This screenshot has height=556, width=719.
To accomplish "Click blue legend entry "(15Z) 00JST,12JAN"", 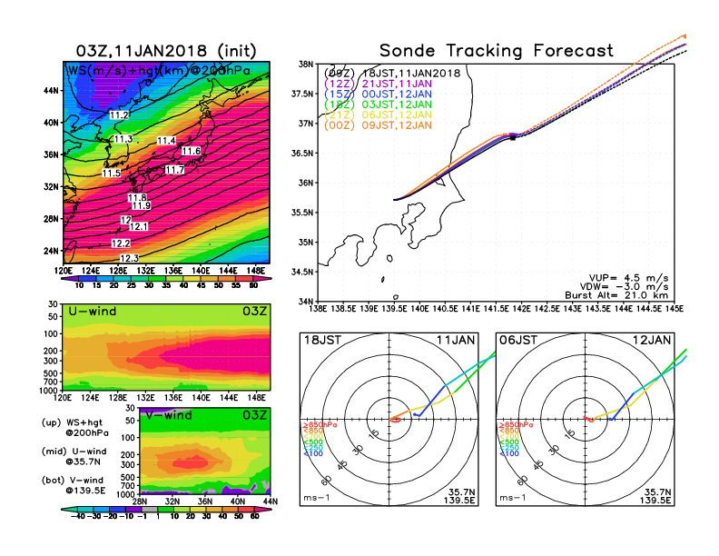I will click(x=378, y=94).
